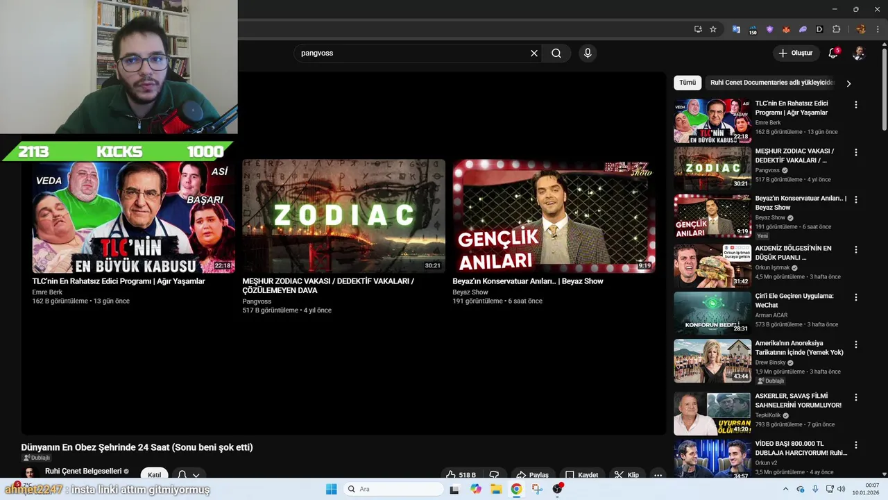
Task: Open Copilot from the taskbar
Action: pyautogui.click(x=475, y=489)
